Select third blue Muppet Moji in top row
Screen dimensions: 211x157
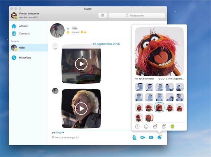159,87
